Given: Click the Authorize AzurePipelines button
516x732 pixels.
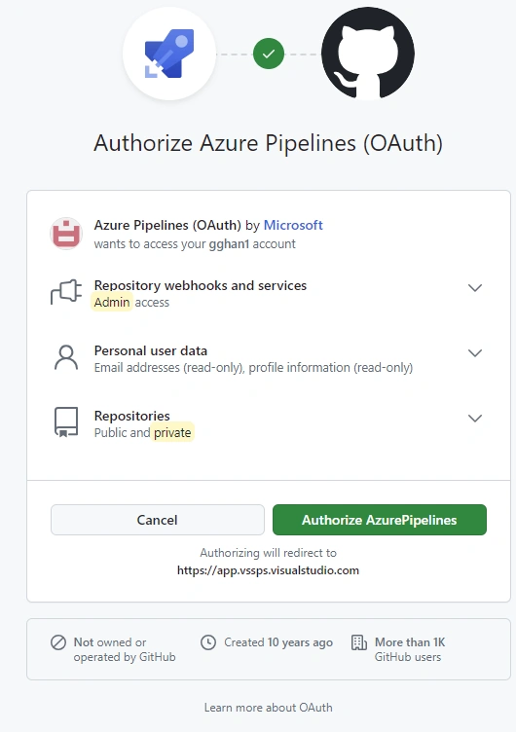Looking at the screenshot, I should [x=379, y=520].
